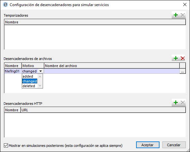The image size is (190, 152).
Task: Open the Motivo dropdown arrow for fileTrig01
Action: click(41, 71)
